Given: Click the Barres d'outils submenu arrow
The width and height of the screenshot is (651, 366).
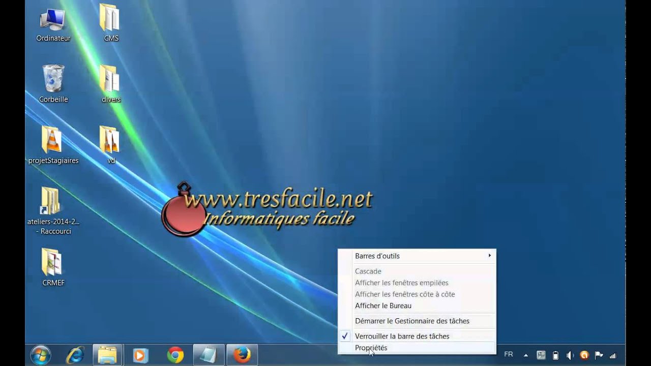Looking at the screenshot, I should pos(490,255).
